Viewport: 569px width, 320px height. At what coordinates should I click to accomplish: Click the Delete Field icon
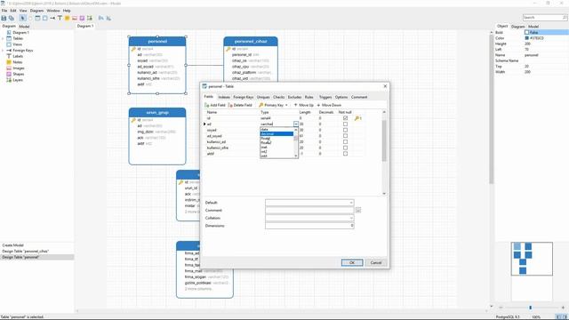click(x=230, y=105)
